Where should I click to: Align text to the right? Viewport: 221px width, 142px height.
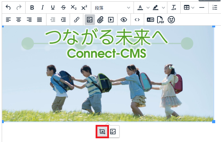coord(29,20)
